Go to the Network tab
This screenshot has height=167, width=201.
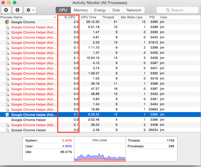coord(134,10)
